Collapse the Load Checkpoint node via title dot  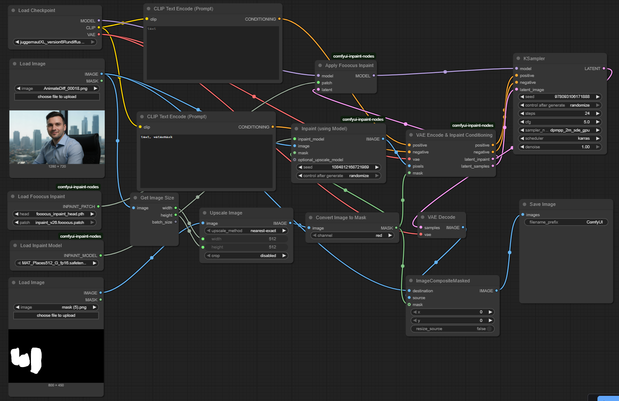[13, 10]
